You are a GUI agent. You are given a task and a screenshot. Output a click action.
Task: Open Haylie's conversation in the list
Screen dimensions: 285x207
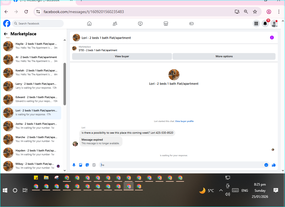[31, 46]
